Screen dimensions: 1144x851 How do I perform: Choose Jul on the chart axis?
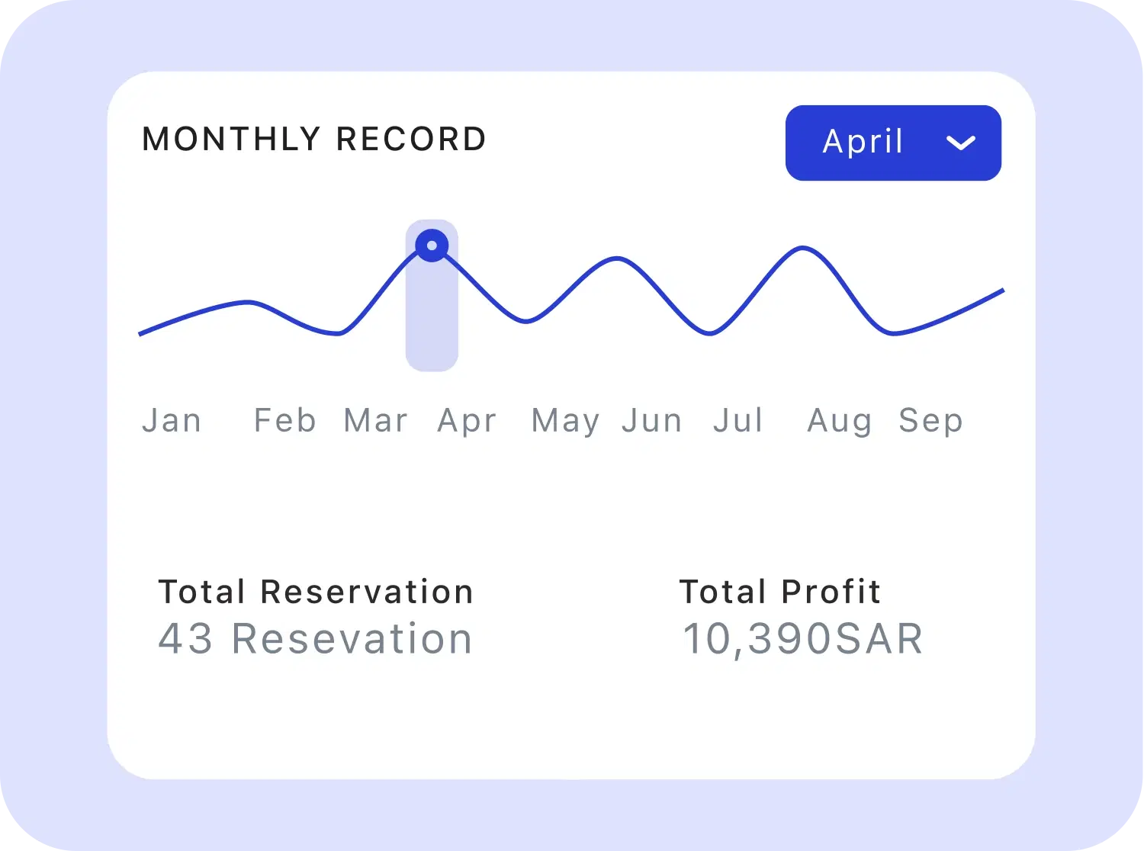[737, 420]
